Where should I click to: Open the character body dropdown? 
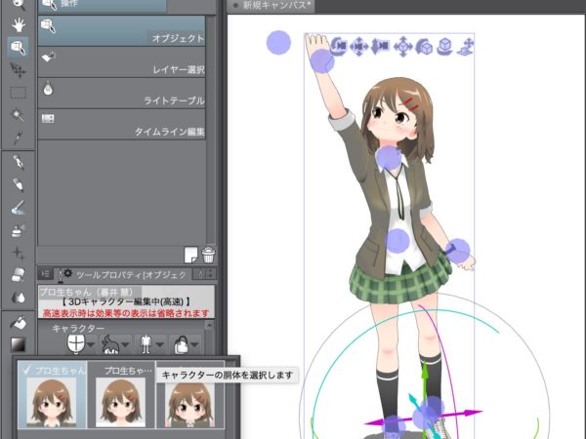point(150,344)
